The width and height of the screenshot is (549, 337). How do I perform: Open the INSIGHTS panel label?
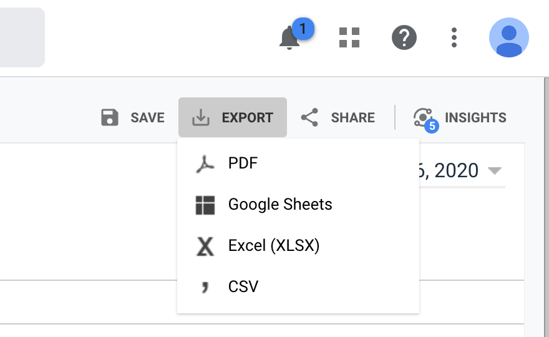point(475,117)
